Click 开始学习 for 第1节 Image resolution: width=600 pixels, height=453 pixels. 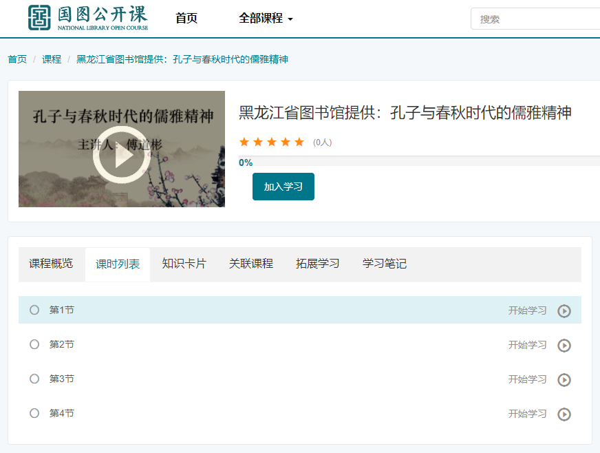pyautogui.click(x=527, y=310)
